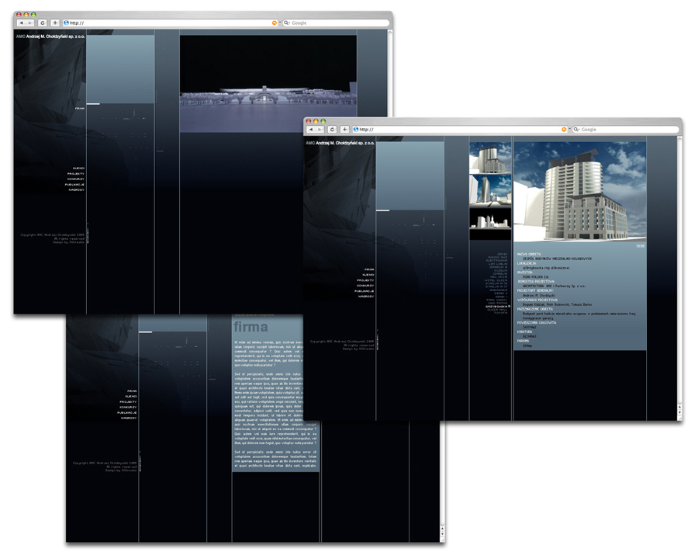Click the GRZYBOWSKA project link in the project list
The image size is (698, 559).
pyautogui.click(x=496, y=307)
